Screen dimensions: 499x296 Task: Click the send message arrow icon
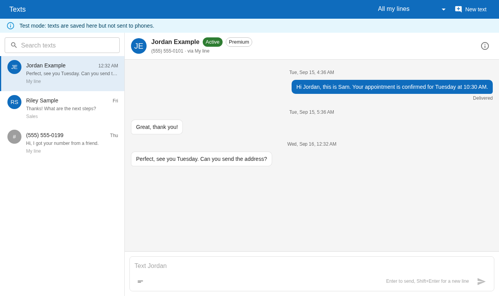[x=481, y=282]
